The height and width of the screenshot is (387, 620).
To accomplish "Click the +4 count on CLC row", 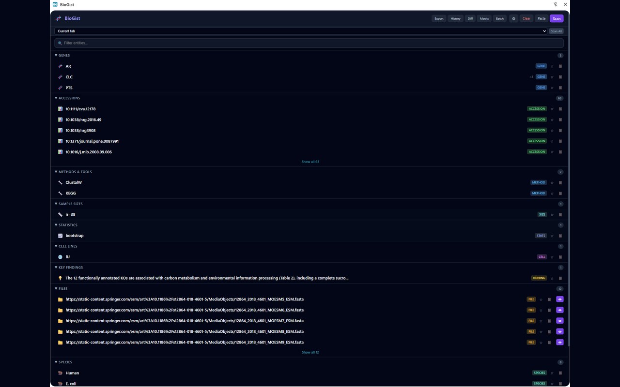I will click(x=531, y=77).
